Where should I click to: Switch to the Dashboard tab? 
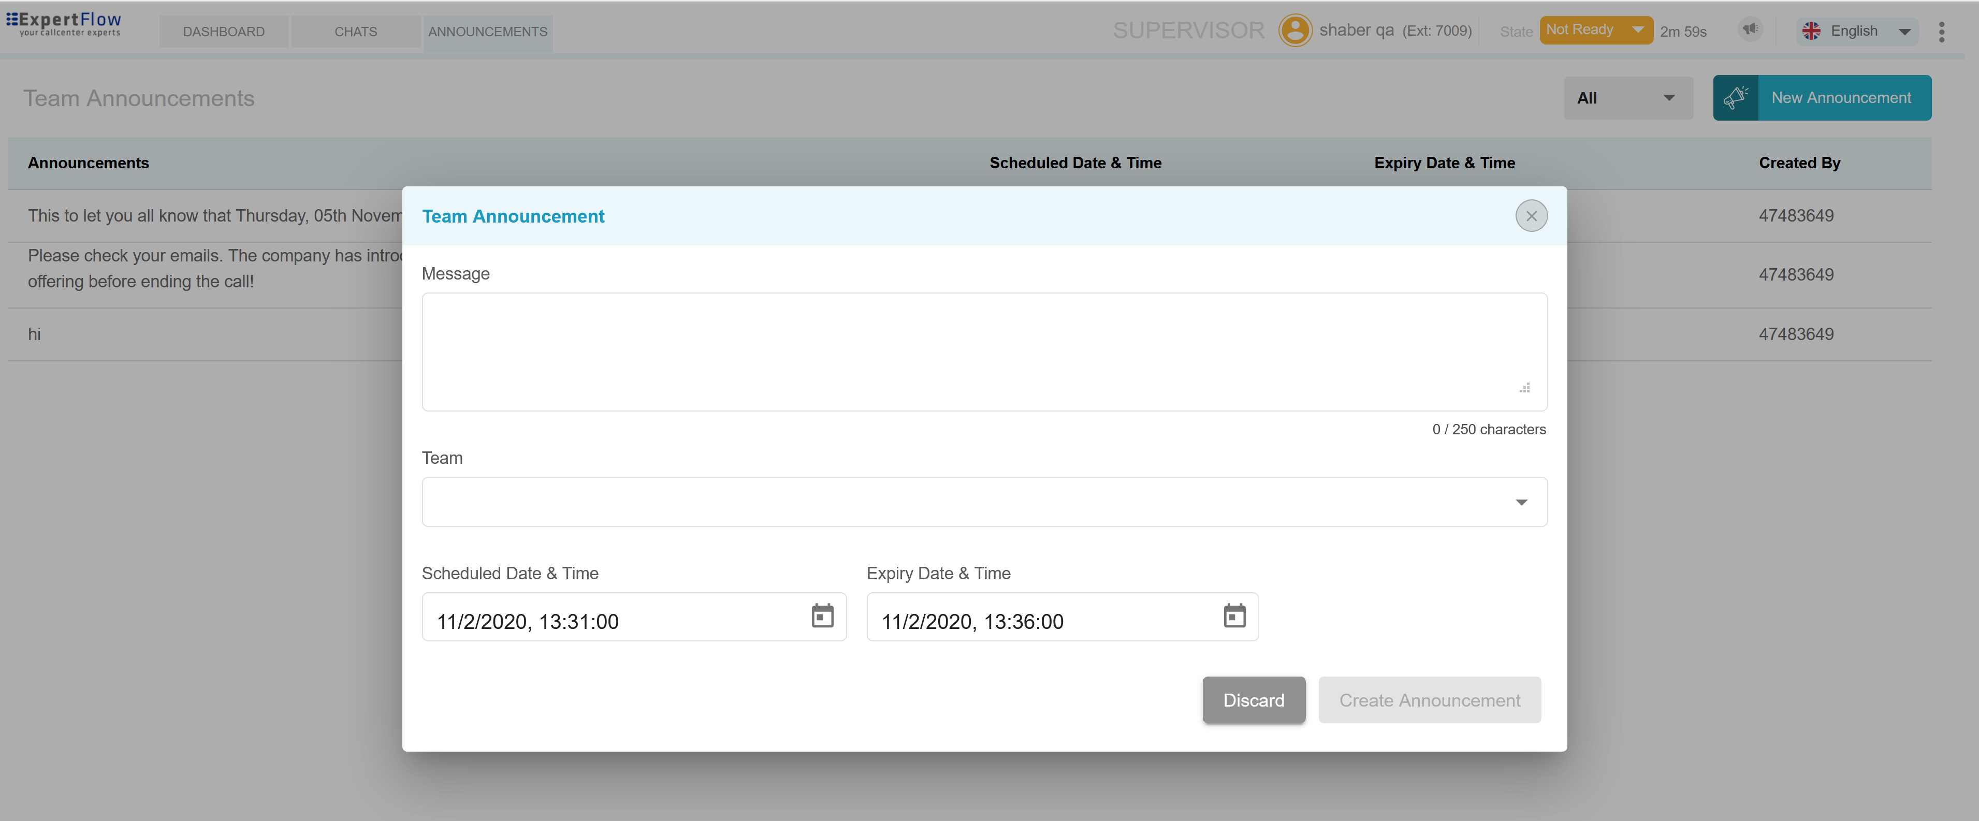tap(224, 32)
